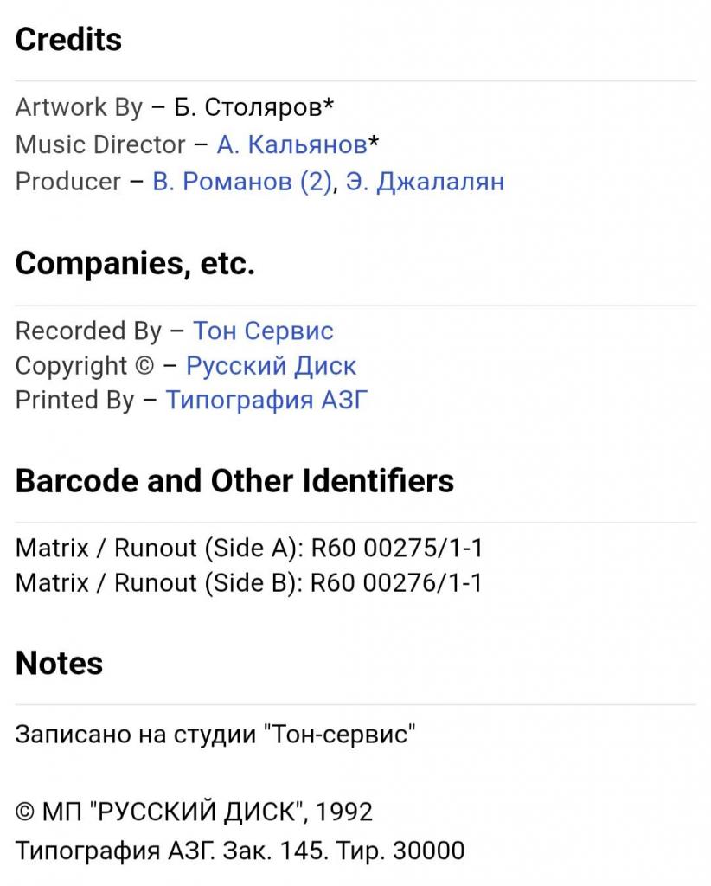Click the Music Director role label
The width and height of the screenshot is (711, 886).
[100, 144]
